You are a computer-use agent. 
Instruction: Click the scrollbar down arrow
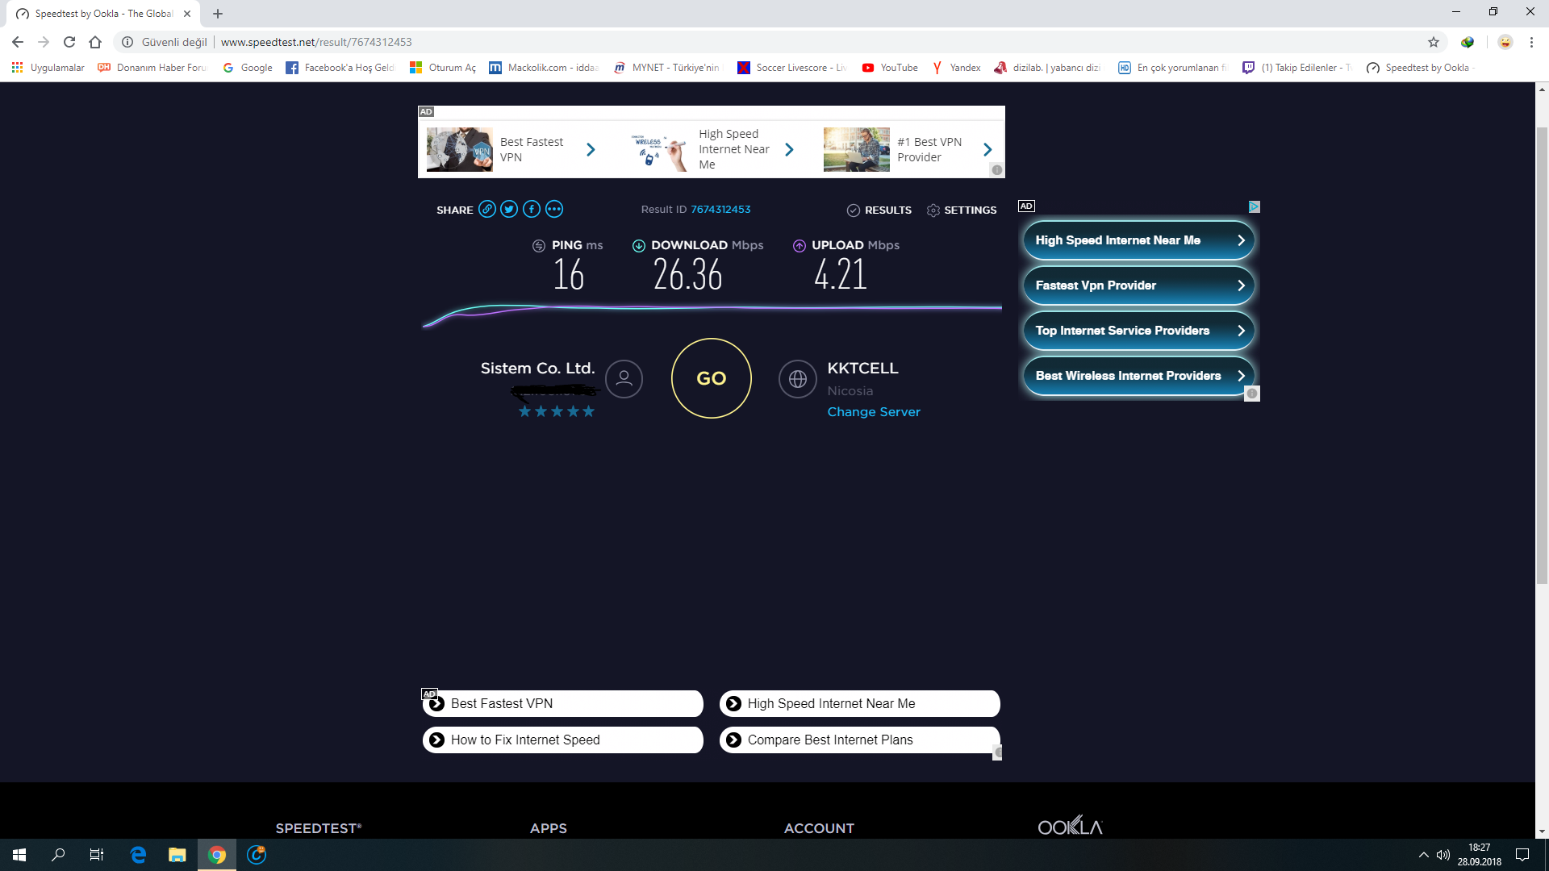pos(1542,831)
